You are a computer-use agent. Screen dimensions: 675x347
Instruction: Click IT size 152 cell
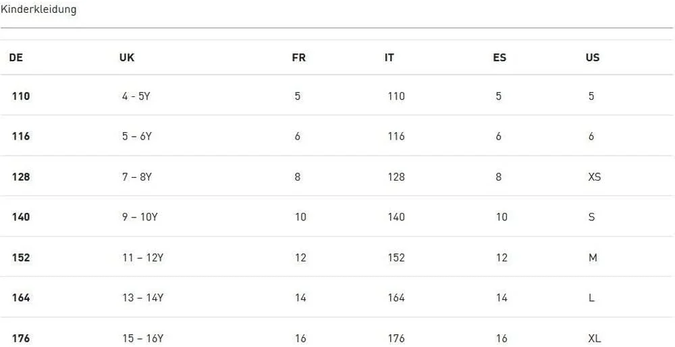tap(396, 257)
